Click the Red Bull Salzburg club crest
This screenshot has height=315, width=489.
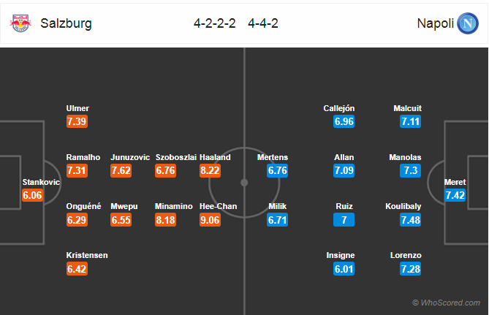coord(20,23)
